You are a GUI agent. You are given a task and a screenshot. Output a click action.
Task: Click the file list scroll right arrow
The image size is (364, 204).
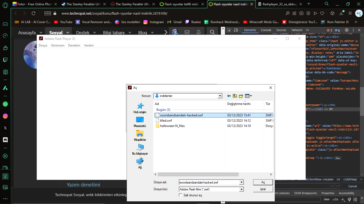pos(271,175)
